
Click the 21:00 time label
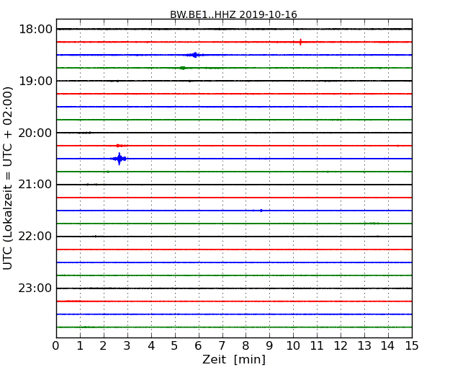(35, 185)
